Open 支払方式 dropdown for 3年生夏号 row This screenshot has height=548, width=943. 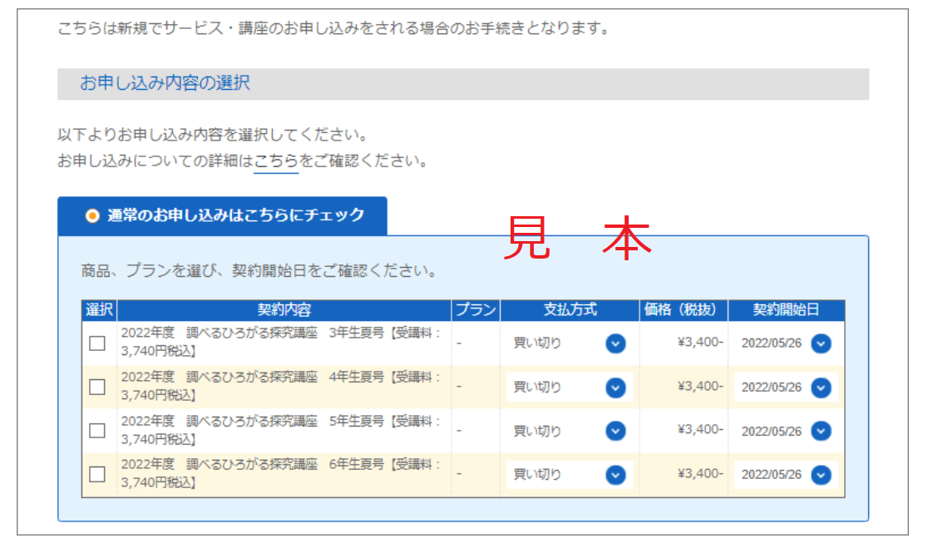click(x=569, y=343)
